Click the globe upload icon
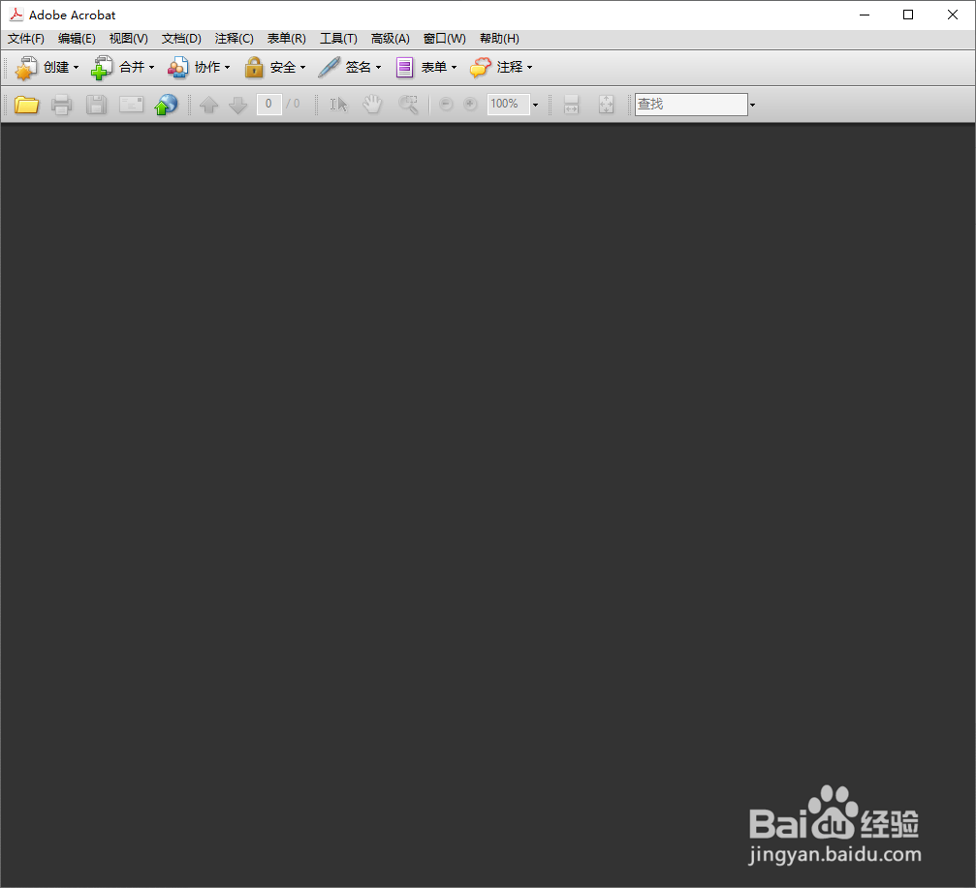The width and height of the screenshot is (976, 888). click(166, 105)
